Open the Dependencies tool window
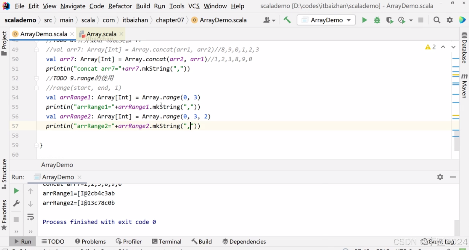Viewport: 469px width, 250px height. (x=244, y=242)
